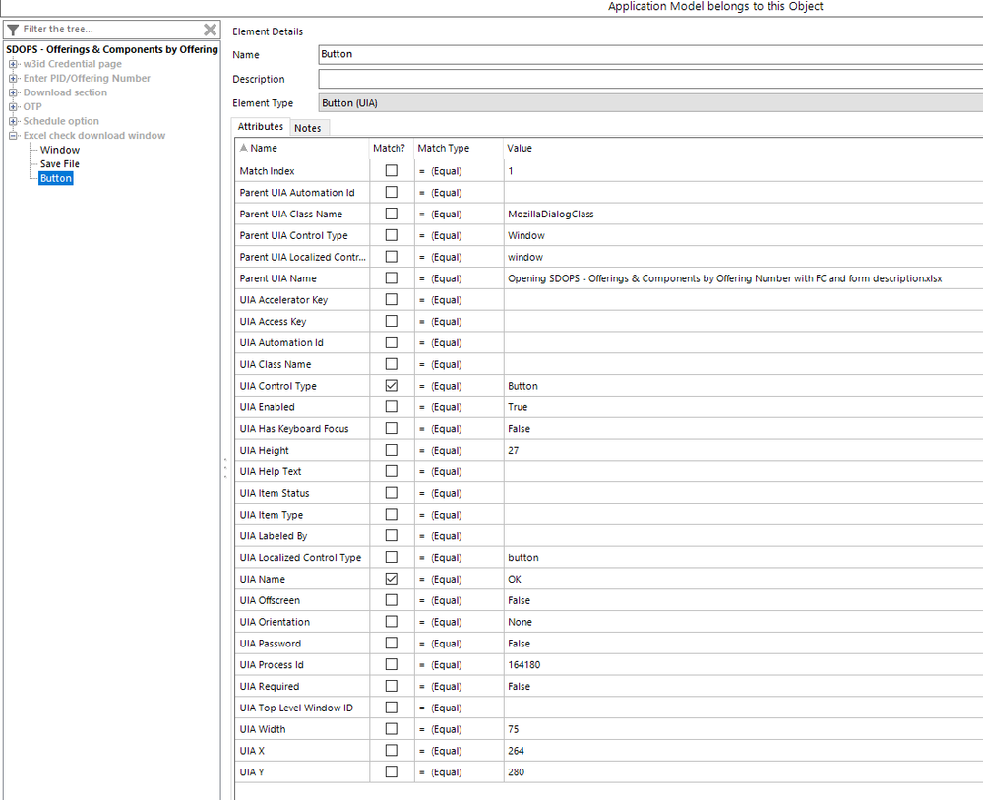Click the element Name input field
983x800 pixels.
pos(650,54)
